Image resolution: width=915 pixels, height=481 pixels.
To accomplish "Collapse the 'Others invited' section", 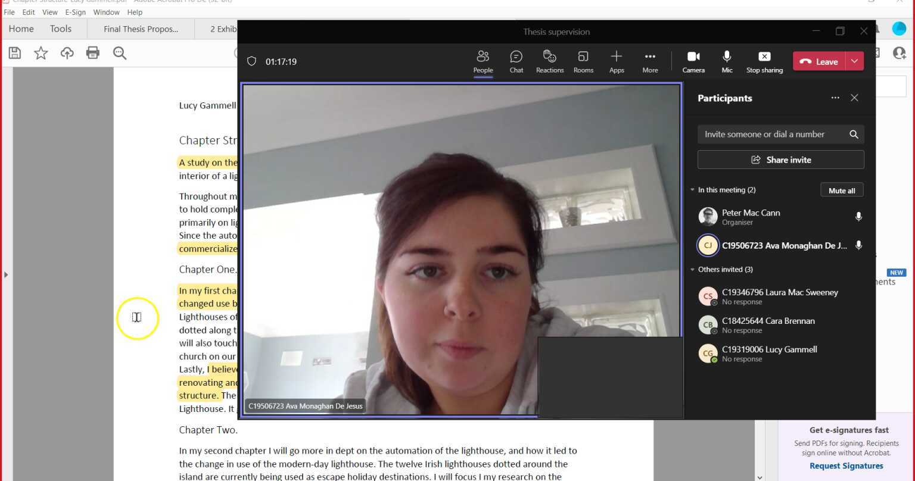I will tap(692, 270).
